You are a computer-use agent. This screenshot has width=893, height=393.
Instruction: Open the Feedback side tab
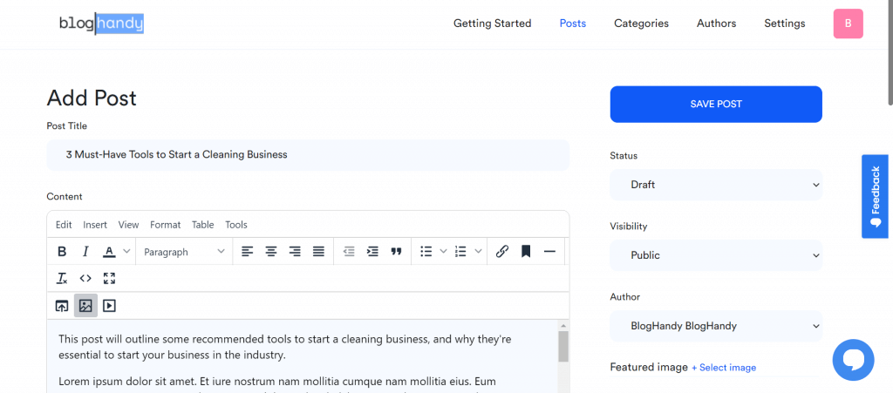click(x=876, y=196)
